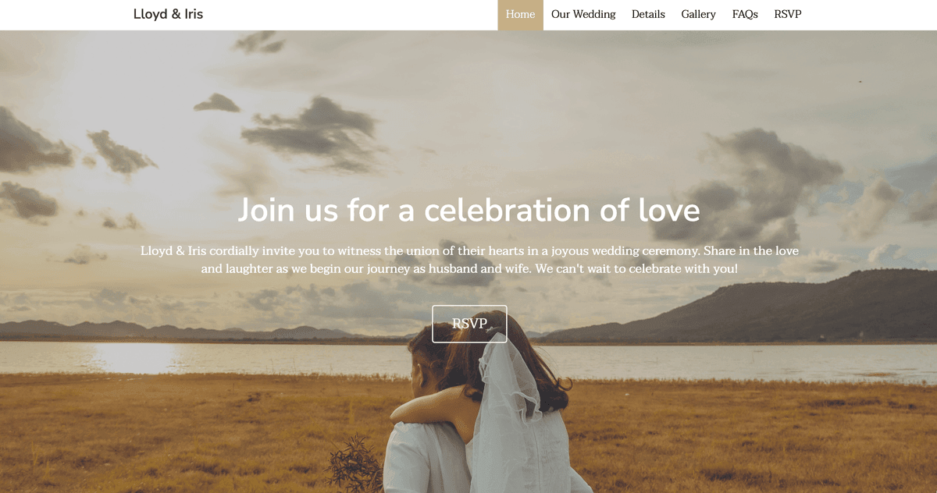Open the Our Wedding page
This screenshot has height=493, width=937.
click(x=583, y=15)
